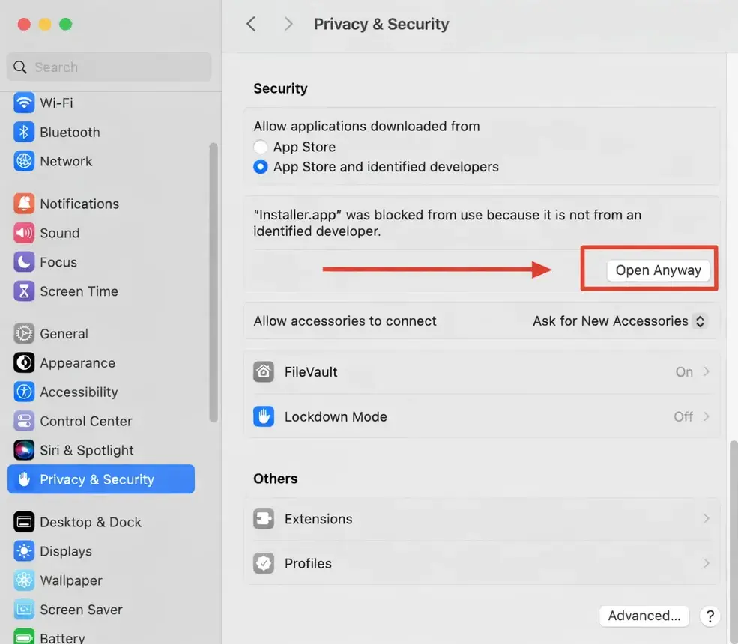Image resolution: width=738 pixels, height=644 pixels.
Task: Click the Open Anyway button
Action: [x=659, y=270]
